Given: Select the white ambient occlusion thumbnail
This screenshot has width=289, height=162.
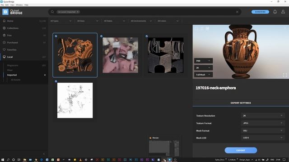Looking at the screenshot, I should pos(75,100).
